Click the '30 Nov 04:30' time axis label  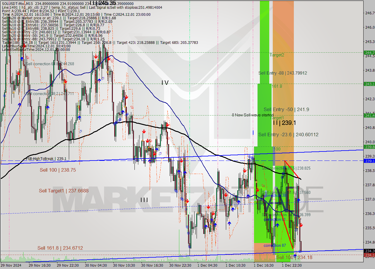click(96, 265)
